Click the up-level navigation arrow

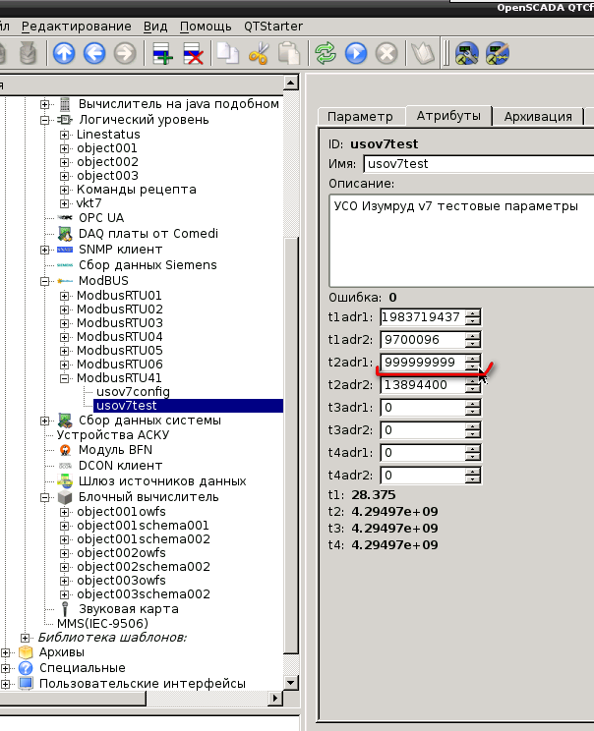click(x=64, y=54)
